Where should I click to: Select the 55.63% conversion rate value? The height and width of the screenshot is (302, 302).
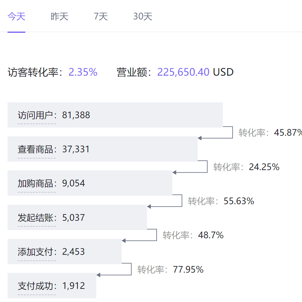pyautogui.click(x=239, y=201)
